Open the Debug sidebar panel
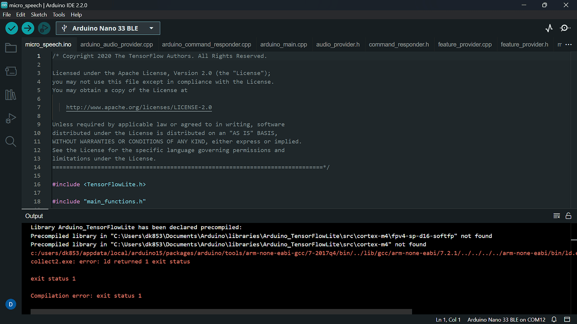Viewport: 577px width, 324px height. 11,119
